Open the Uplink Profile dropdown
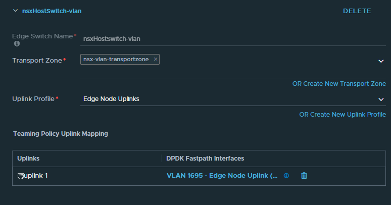This screenshot has width=391, height=205. (381, 99)
